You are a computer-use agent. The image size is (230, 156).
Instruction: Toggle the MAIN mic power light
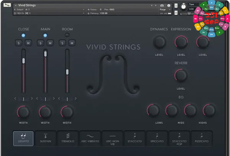45,35
